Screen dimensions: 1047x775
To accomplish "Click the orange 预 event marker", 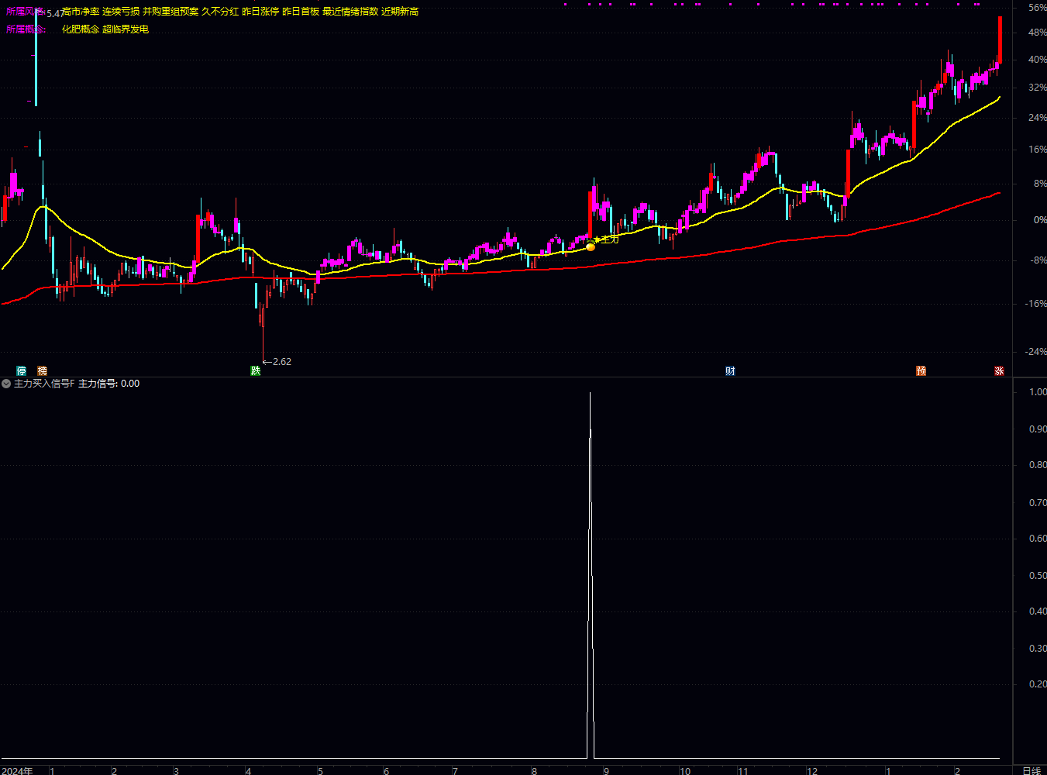I will click(x=921, y=371).
